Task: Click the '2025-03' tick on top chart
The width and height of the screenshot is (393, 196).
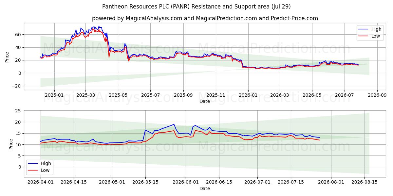Action: (85, 95)
